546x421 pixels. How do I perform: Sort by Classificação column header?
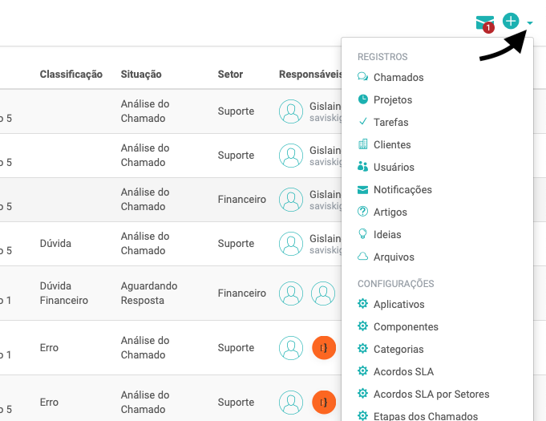71,75
